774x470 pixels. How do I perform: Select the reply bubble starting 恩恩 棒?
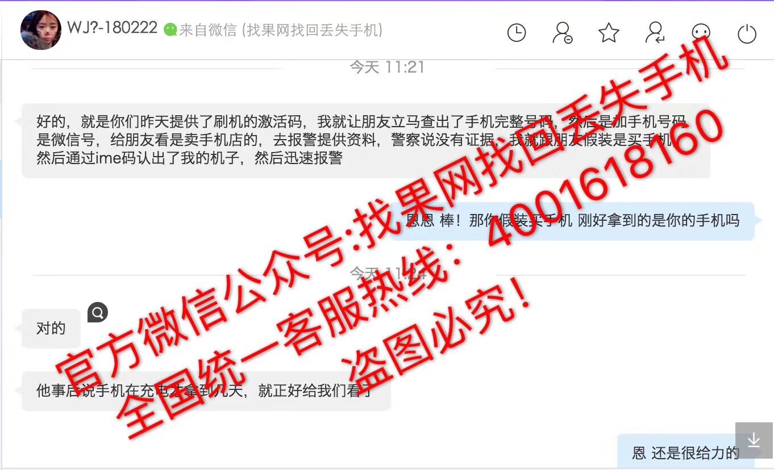tap(572, 221)
